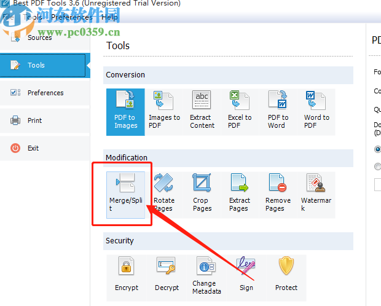This screenshot has height=306, width=381.
Task: Go to Sources in the sidebar
Action: [45, 37]
